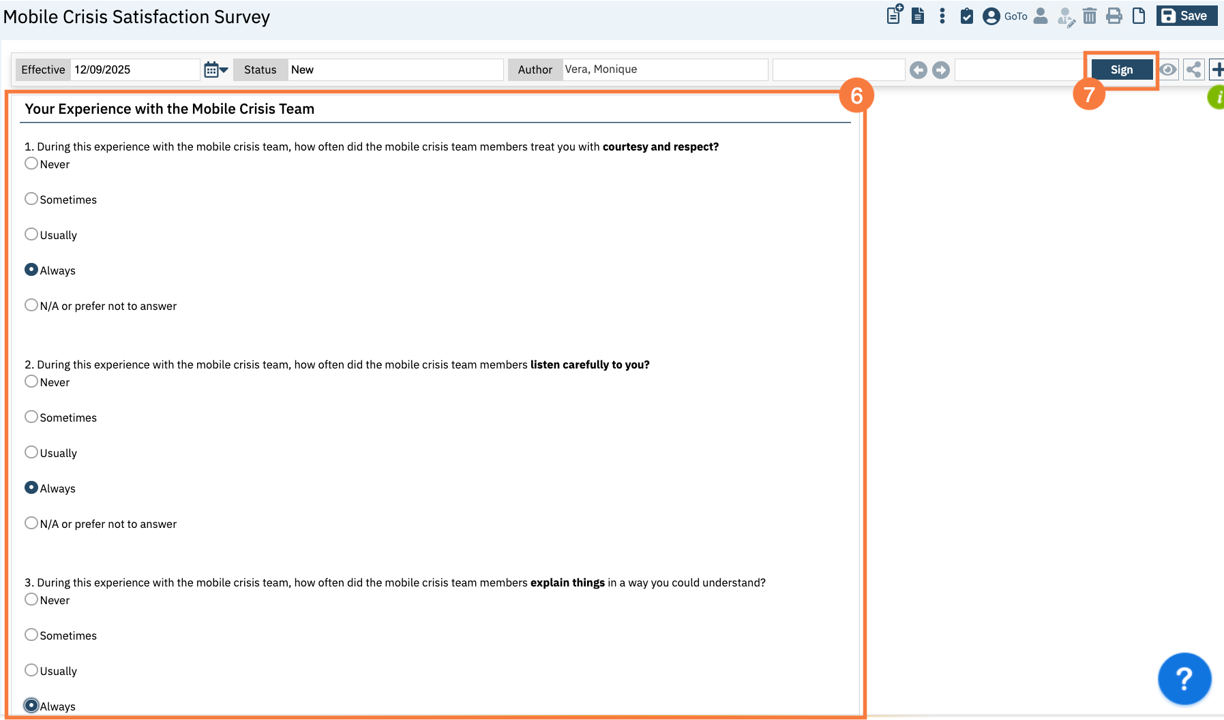Click the Save button

[1186, 16]
